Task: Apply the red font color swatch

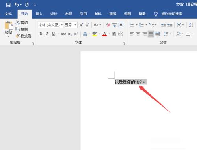Action: [104, 34]
